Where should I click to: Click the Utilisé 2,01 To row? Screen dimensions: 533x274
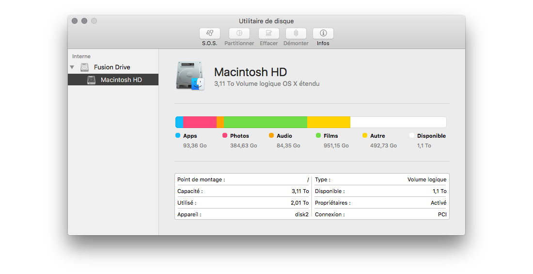point(243,203)
